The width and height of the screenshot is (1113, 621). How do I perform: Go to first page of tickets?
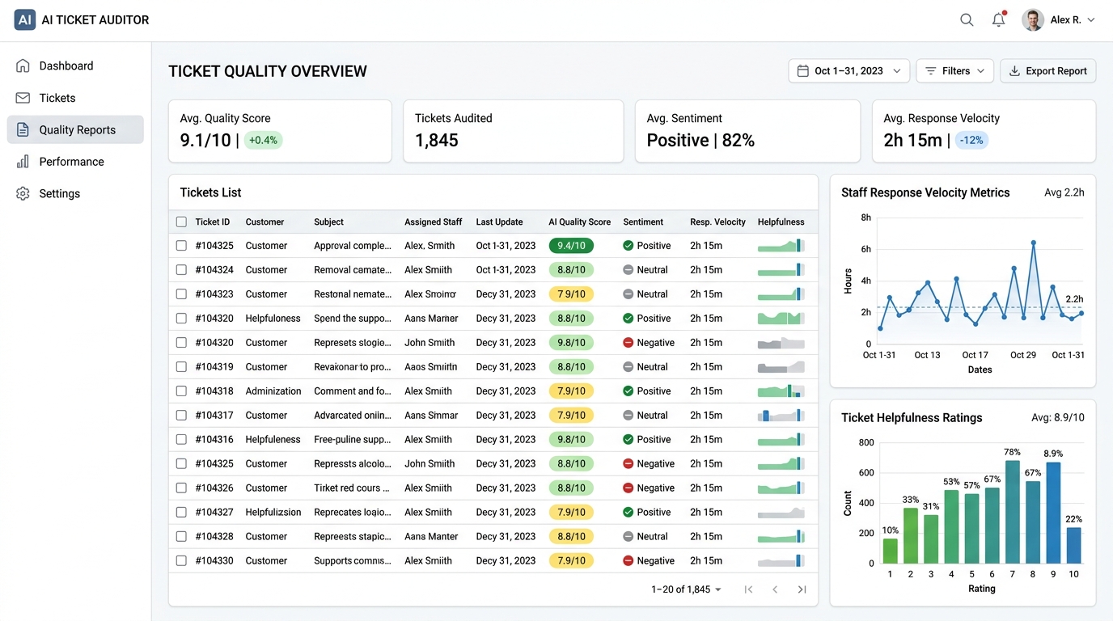coord(748,589)
